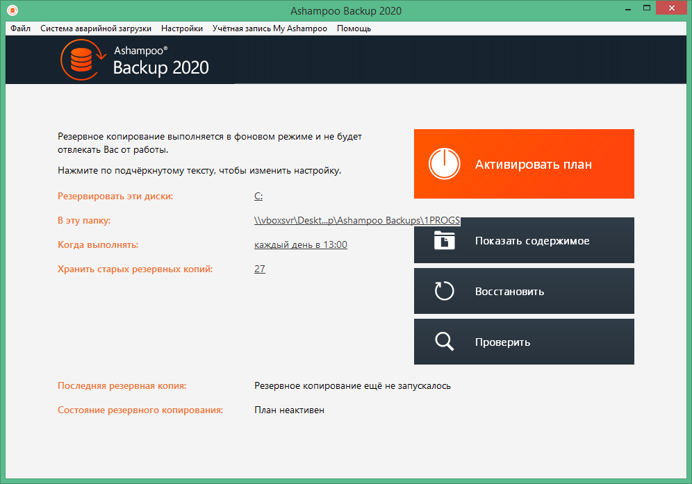Viewport: 692px width, 484px height.
Task: Open the Учётная запись My Ashampoo menu
Action: (270, 28)
